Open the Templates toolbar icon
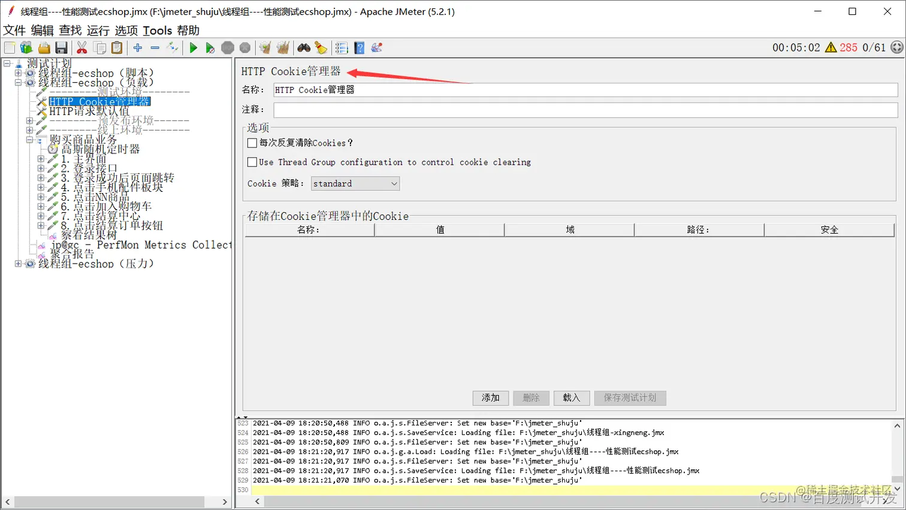This screenshot has width=906, height=510. point(26,48)
